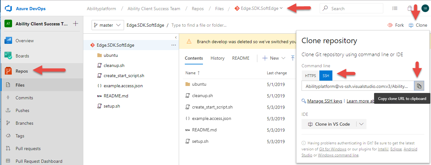431x165 pixels.
Task: Open Windows command line link
Action: point(338,155)
